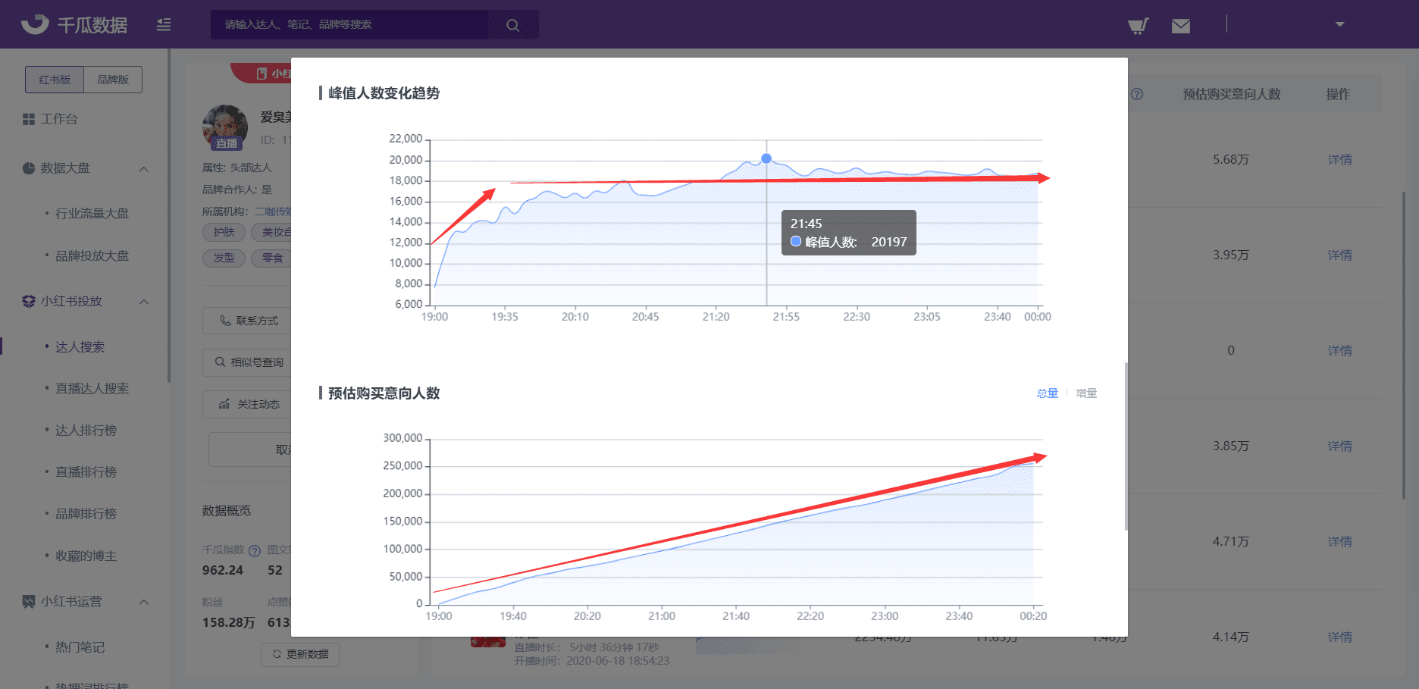Image resolution: width=1419 pixels, height=689 pixels.
Task: Open 详情 for the 3.95万 row
Action: click(x=1339, y=255)
